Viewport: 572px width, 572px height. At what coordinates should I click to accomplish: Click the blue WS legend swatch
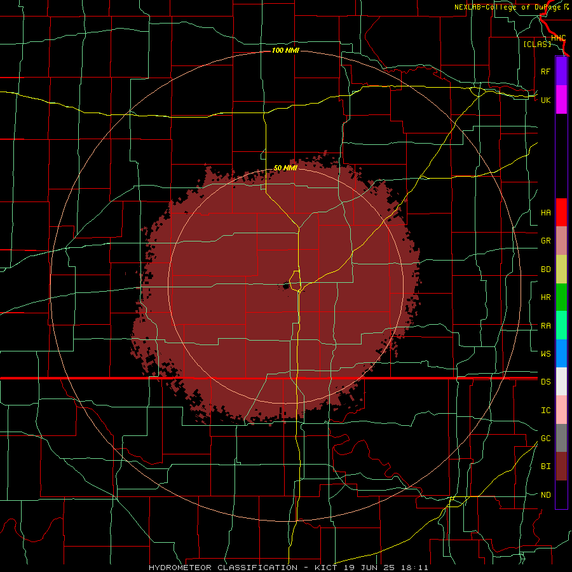[561, 353]
